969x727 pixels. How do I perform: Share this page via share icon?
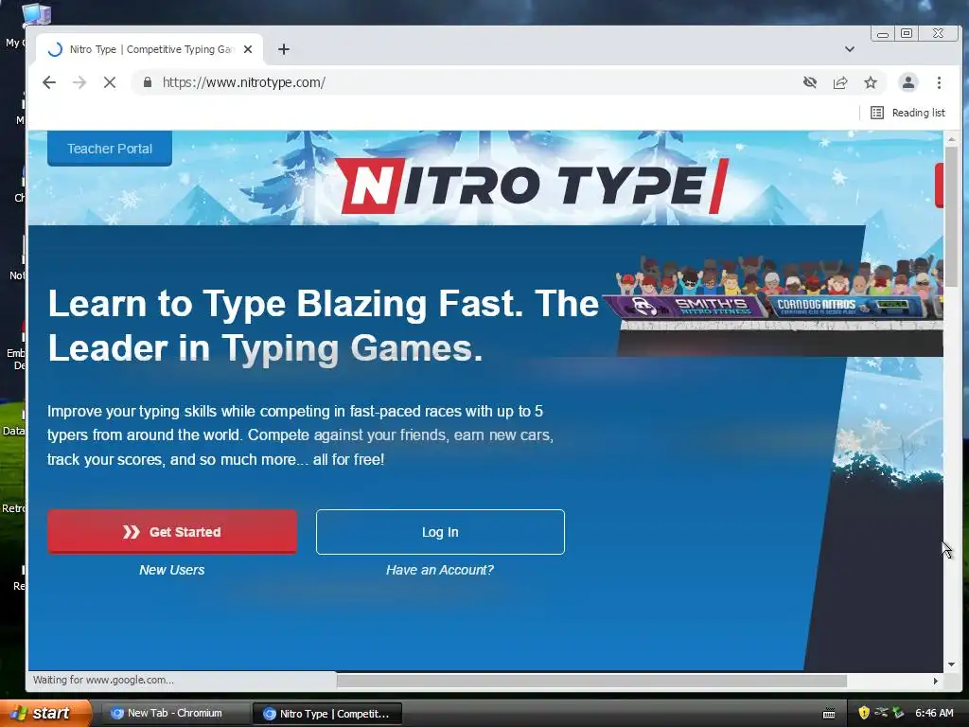[840, 82]
